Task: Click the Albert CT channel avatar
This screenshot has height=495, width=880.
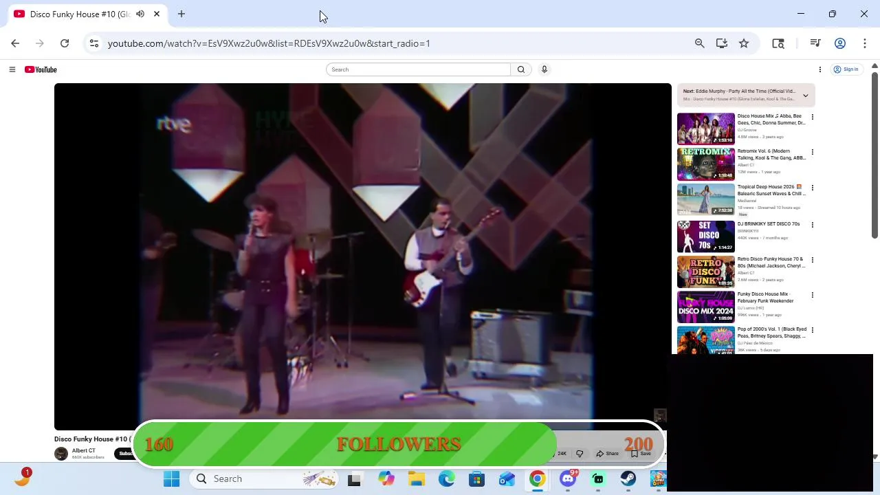Action: tap(61, 454)
